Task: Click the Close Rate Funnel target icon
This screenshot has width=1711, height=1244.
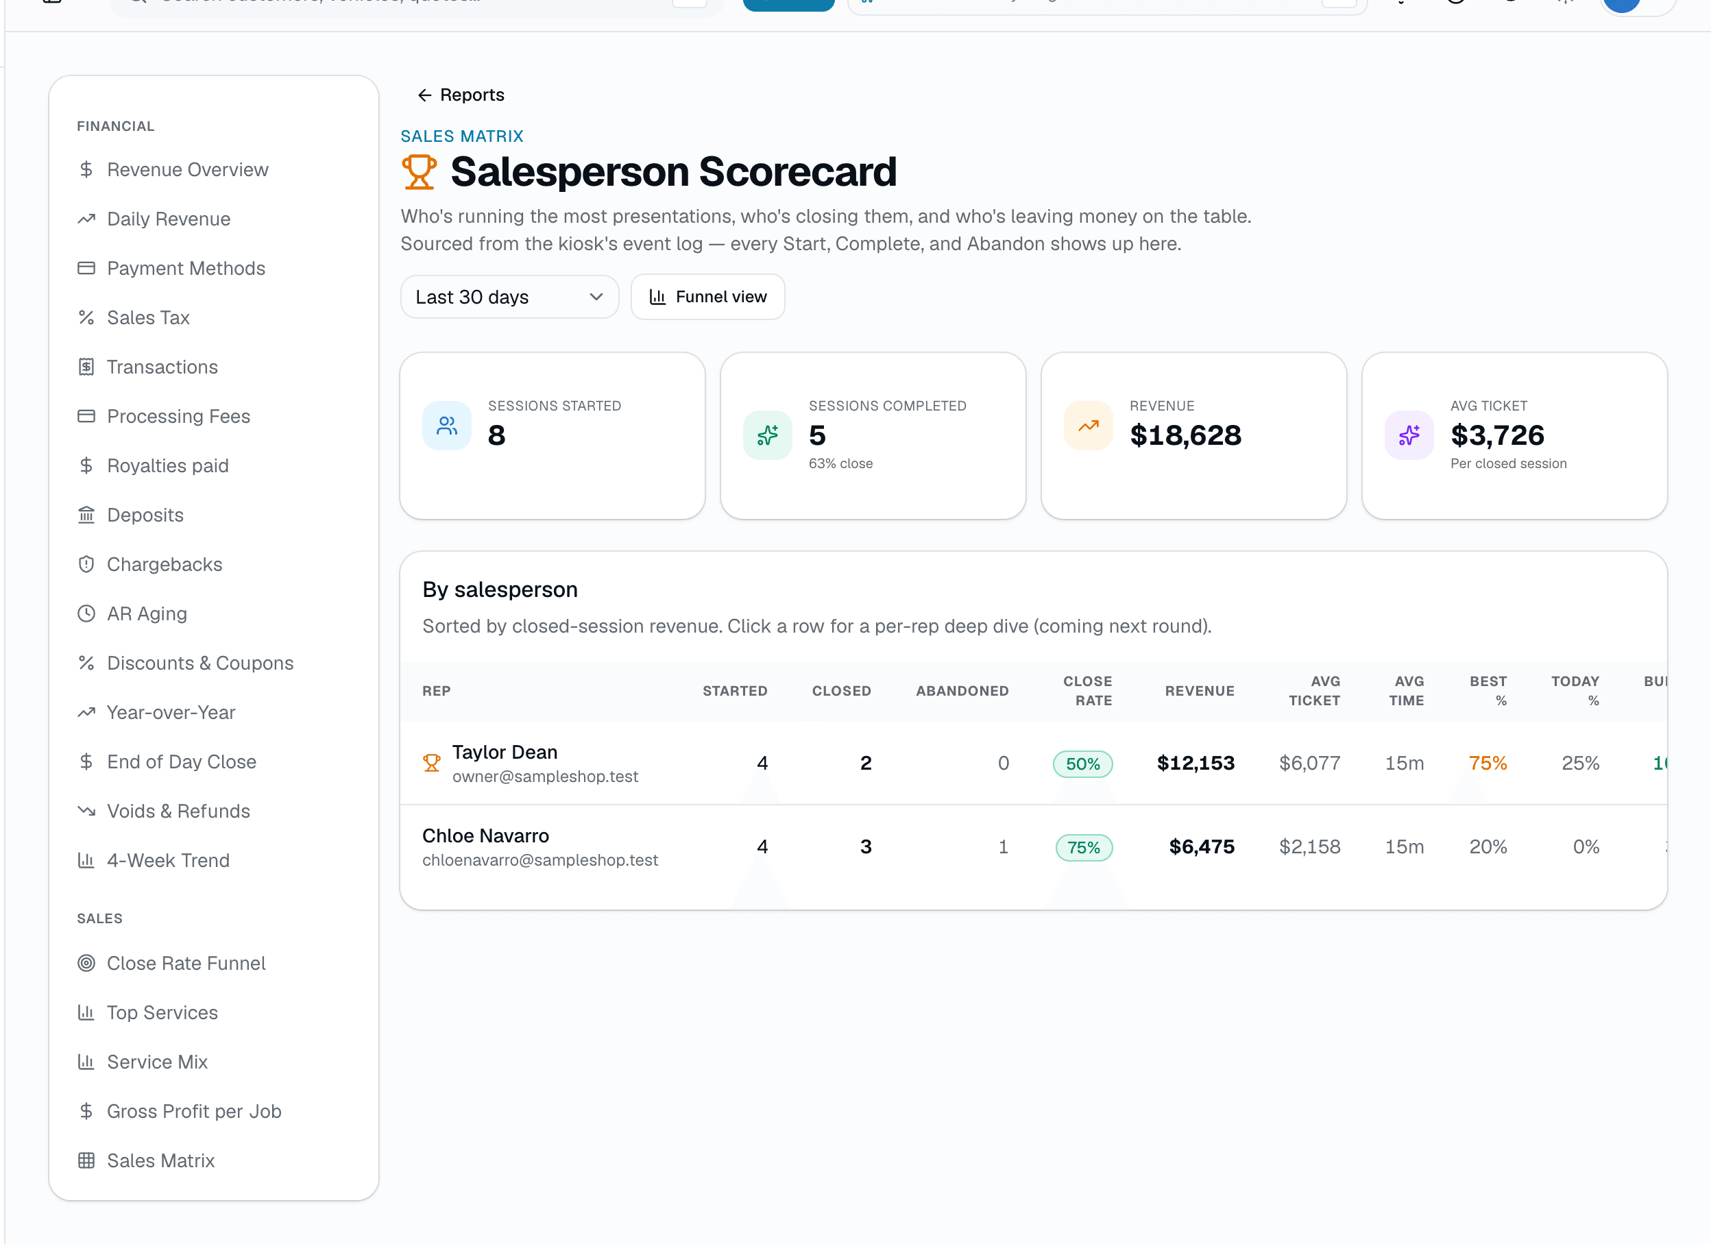Action: [x=86, y=964]
